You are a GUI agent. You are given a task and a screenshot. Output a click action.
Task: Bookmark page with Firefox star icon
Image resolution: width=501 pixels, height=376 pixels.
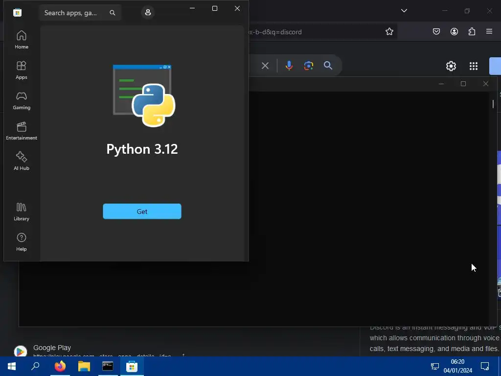pyautogui.click(x=389, y=32)
